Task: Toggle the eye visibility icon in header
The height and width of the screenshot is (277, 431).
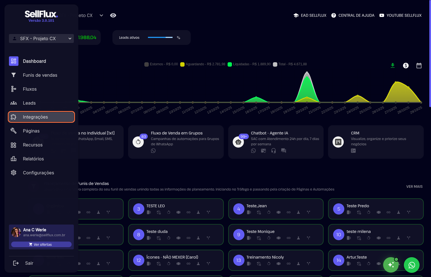Action: pos(113,15)
